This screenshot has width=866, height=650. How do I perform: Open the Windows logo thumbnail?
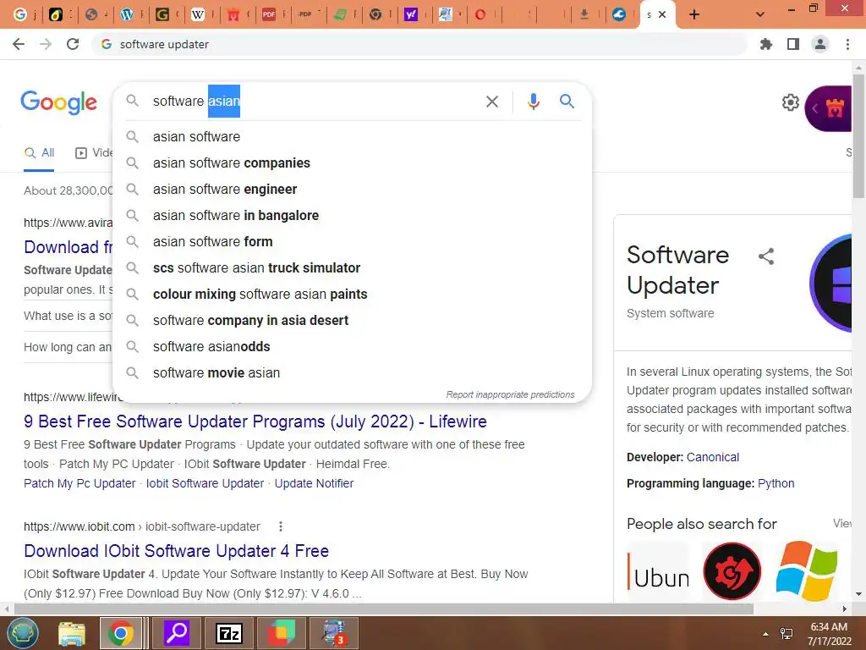[806, 571]
